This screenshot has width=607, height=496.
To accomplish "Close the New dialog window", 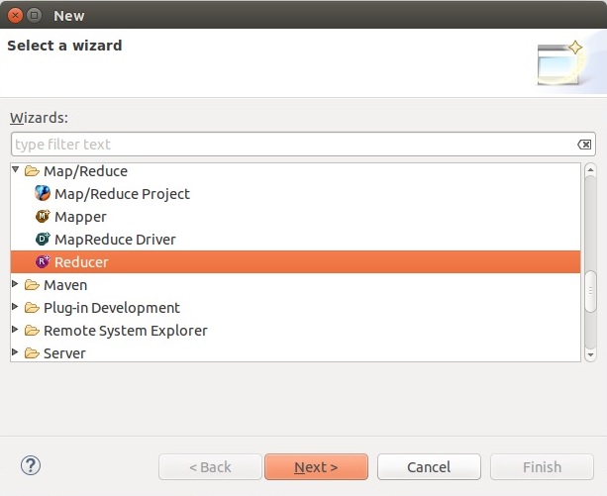I will (16, 16).
